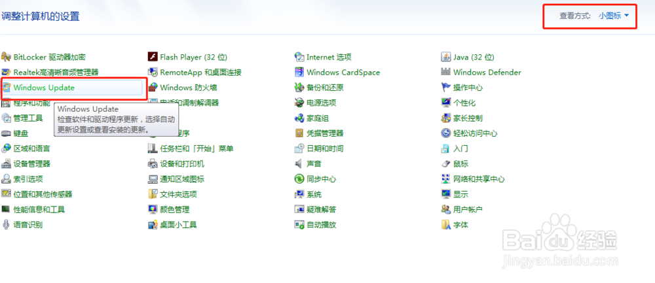Open 任务栏和「开始」菜单 link
Image resolution: width=655 pixels, height=283 pixels.
click(196, 148)
